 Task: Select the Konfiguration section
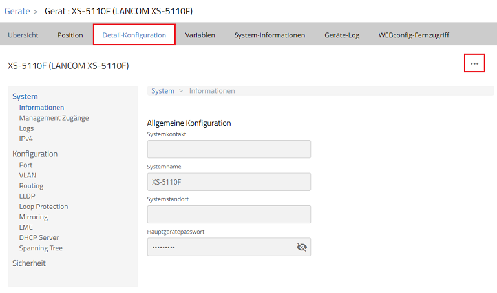click(35, 154)
